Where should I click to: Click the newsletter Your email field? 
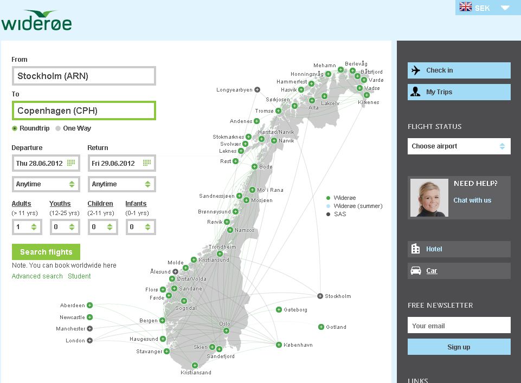click(x=459, y=326)
